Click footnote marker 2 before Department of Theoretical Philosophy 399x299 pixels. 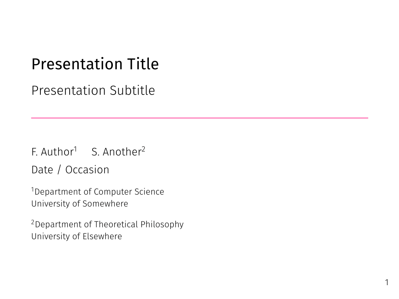(33, 222)
